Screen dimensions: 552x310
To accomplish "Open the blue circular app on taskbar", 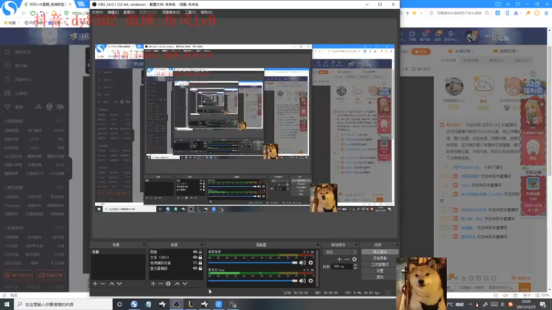I will [219, 304].
